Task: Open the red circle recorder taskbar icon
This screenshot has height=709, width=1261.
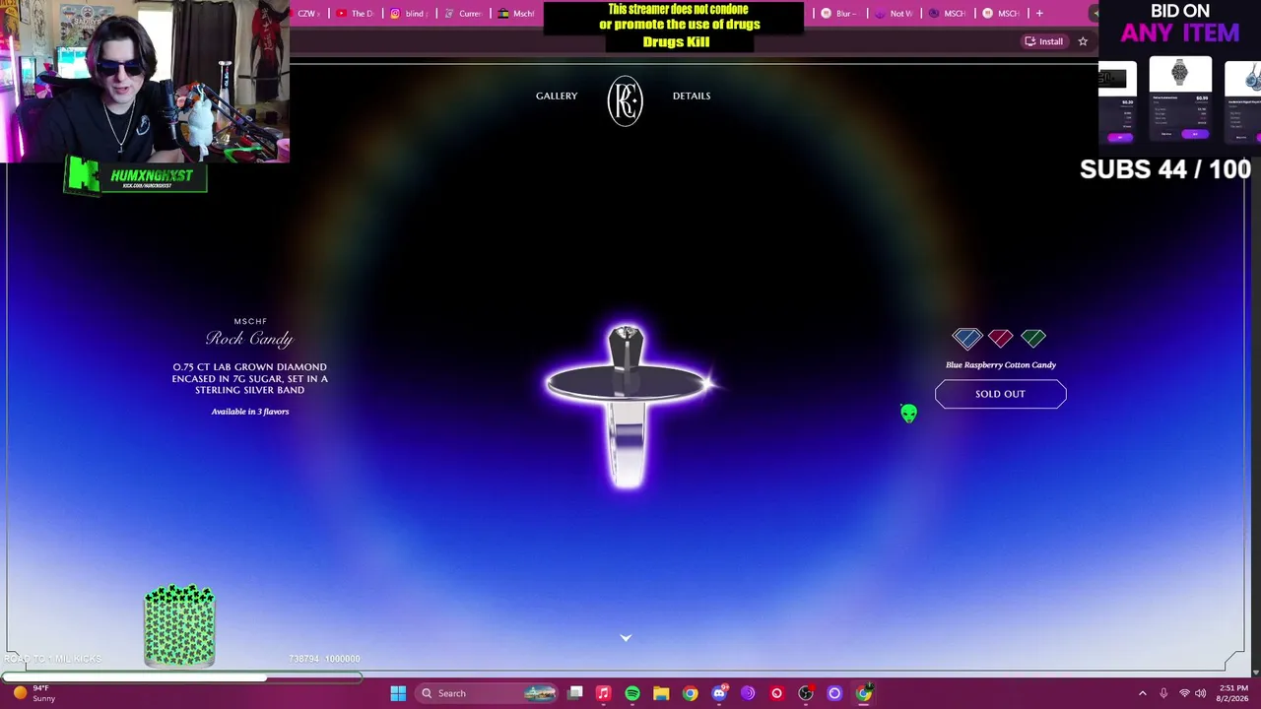Action: [776, 693]
